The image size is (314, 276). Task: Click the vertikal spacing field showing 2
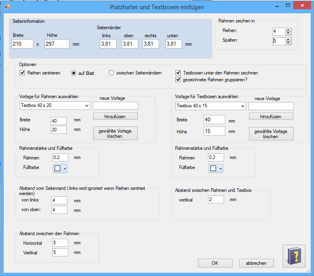coord(216,199)
